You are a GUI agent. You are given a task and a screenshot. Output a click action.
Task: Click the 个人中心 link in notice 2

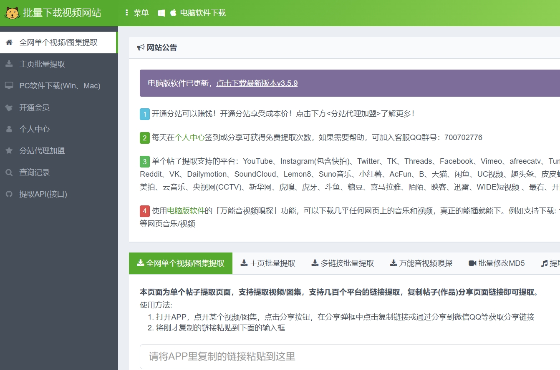(x=189, y=137)
